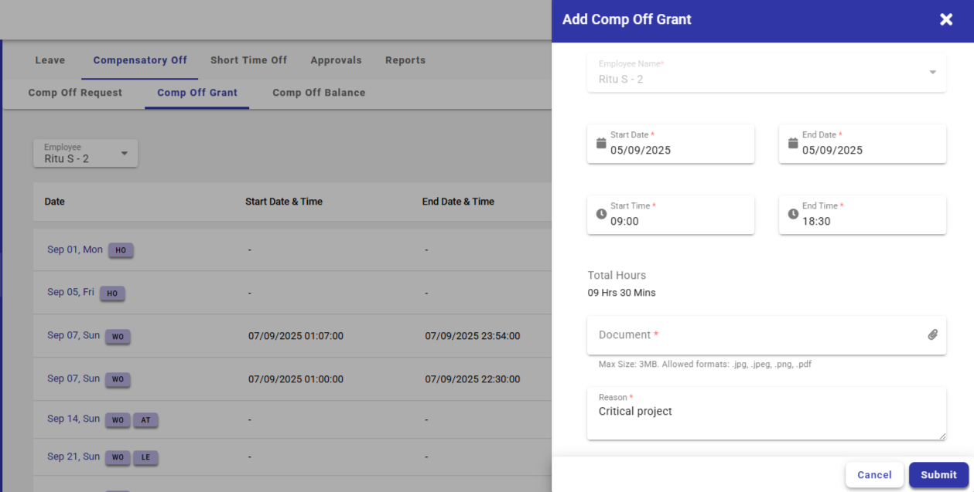Click the End Time clock icon

(793, 214)
